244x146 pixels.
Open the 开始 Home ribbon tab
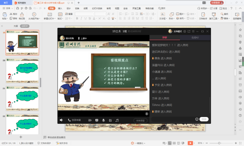52,8
